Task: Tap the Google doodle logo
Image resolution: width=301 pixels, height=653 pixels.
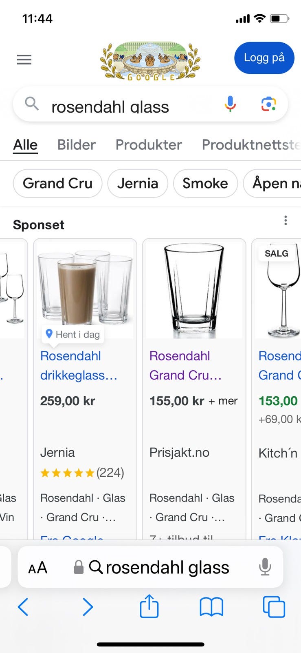Action: point(150,60)
